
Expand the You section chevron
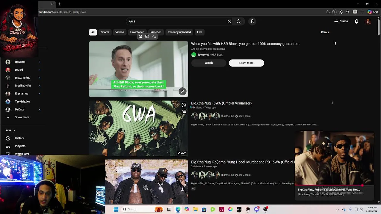pos(14,130)
